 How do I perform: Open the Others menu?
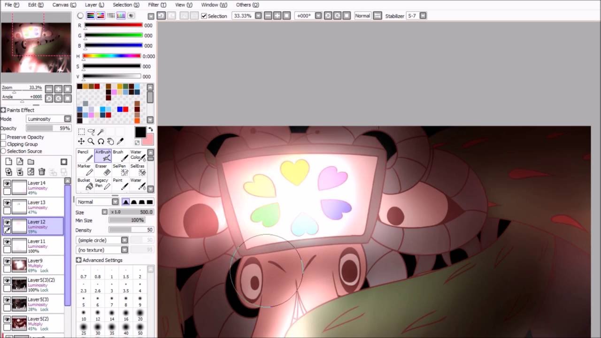247,5
